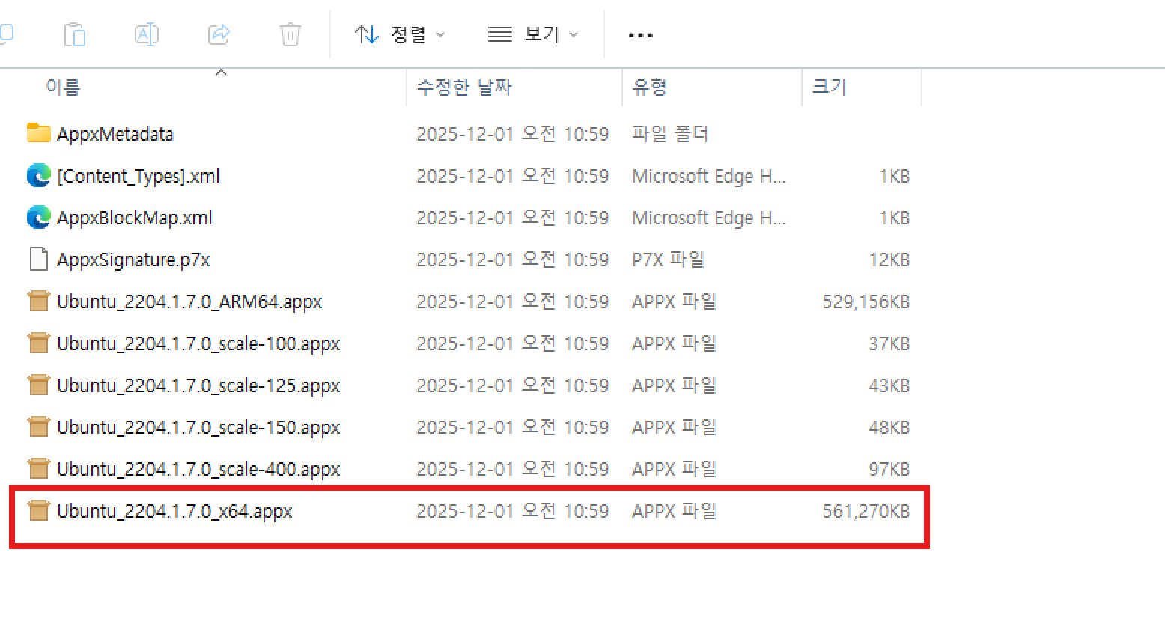Click the 파일 폴더 type of AppxMetadata
Viewport: 1165px width, 639px height.
point(670,134)
